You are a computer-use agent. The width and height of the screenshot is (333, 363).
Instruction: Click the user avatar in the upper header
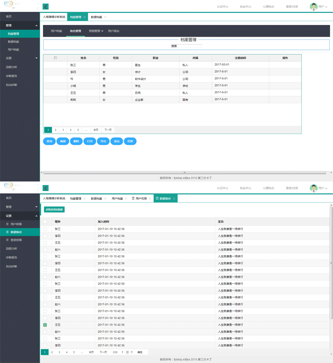(x=314, y=7)
